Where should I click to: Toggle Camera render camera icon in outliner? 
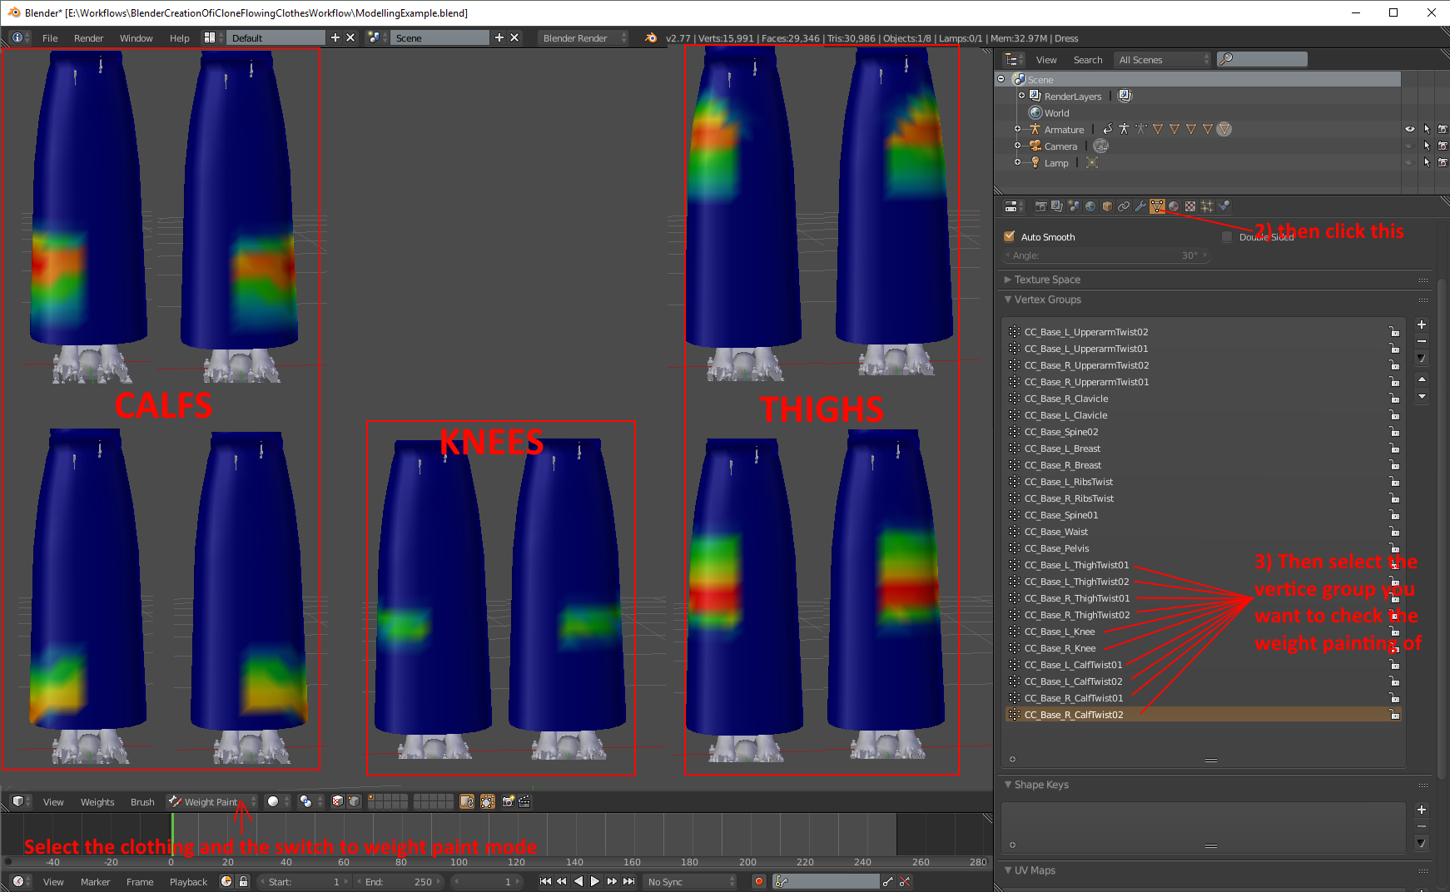click(1443, 146)
